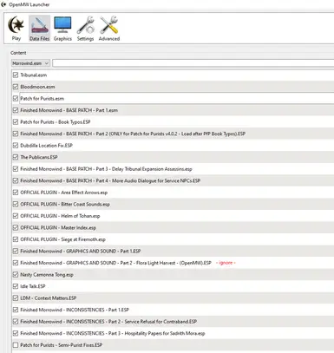Screen dimensions: 334x353
Task: Select Dubdilla Location Fix.ESP row text
Action: click(46, 146)
